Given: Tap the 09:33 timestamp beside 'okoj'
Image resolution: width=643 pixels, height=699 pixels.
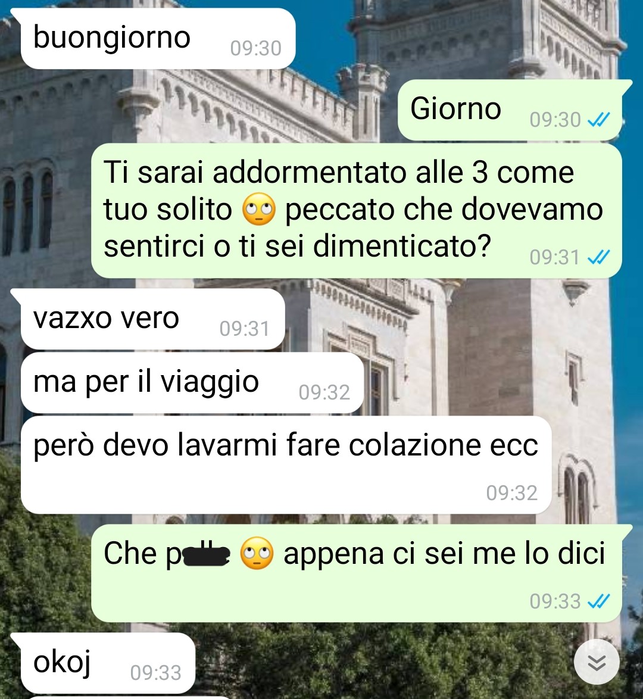Looking at the screenshot, I should [155, 673].
